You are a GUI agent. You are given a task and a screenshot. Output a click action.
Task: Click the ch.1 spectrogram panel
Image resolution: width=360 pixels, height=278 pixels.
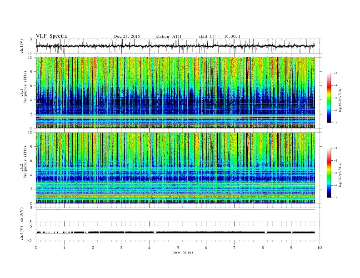pos(175,93)
